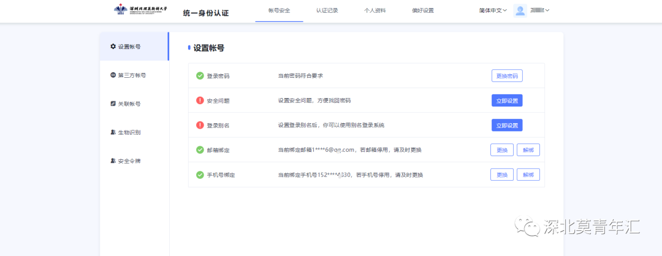662x256 pixels.
Task: Click green check icon beside 登录密码
Action: (200, 76)
